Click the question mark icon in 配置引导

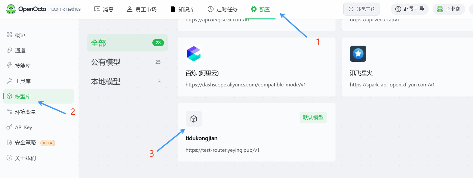pos(398,9)
